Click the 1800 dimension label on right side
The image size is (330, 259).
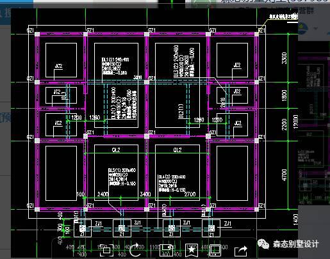click(284, 95)
